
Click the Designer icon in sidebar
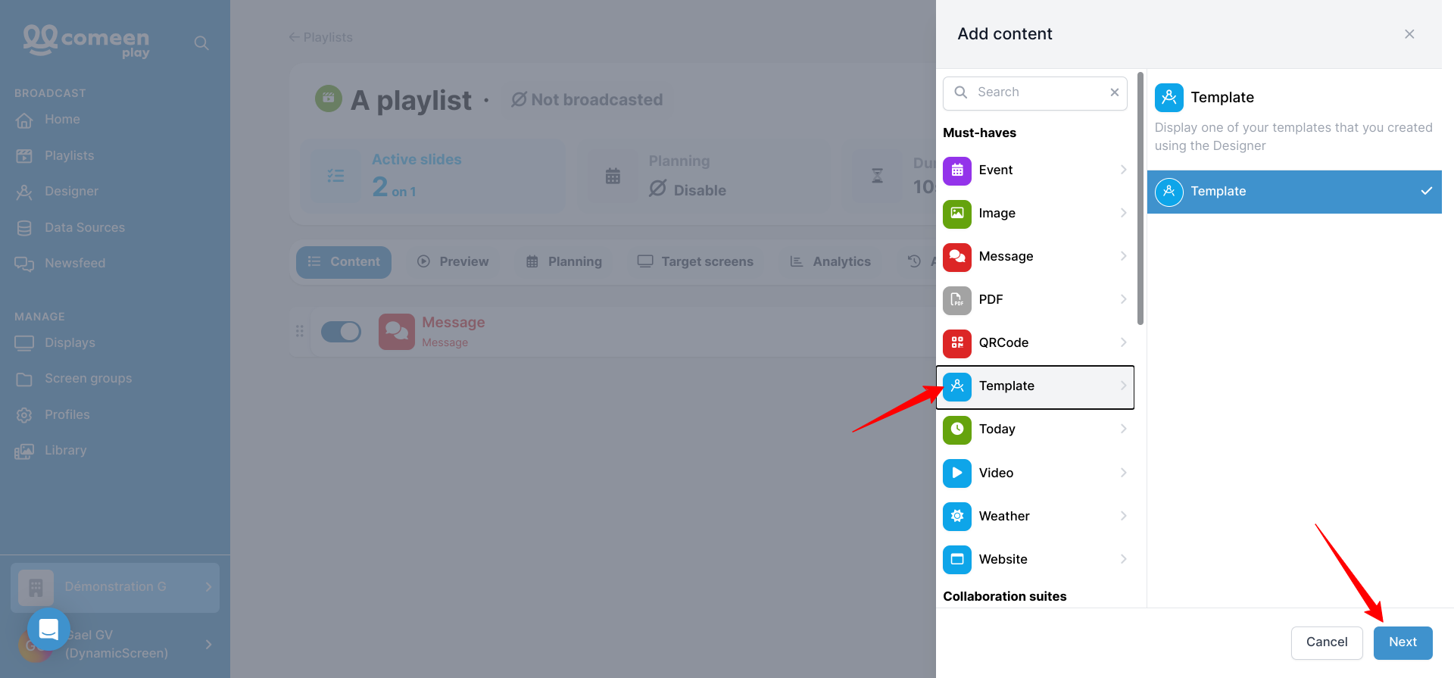click(x=24, y=192)
